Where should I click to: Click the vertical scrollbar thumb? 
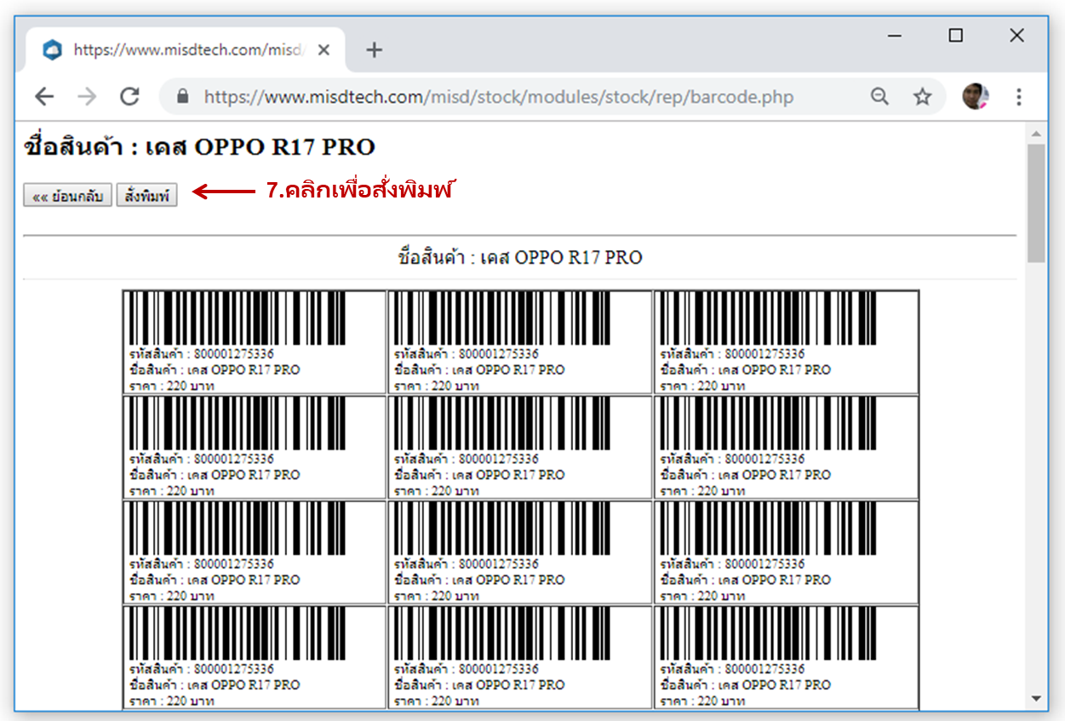coord(1036,203)
